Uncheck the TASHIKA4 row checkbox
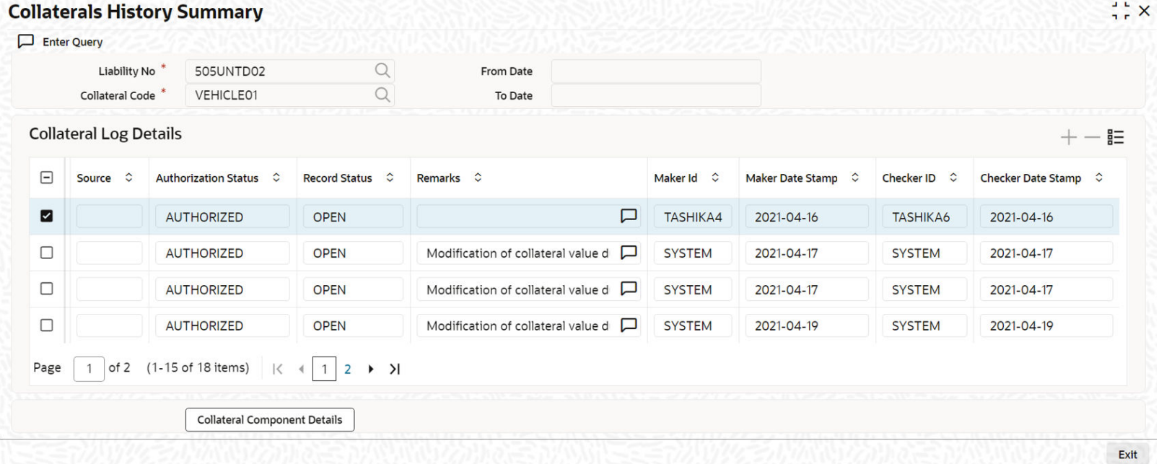Image resolution: width=1159 pixels, height=464 pixels. coord(47,216)
